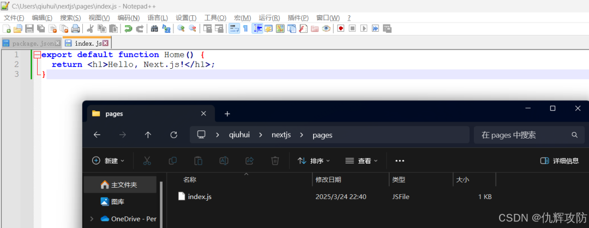Open the 语言(L) menu
The width and height of the screenshot is (589, 228).
coord(158,17)
